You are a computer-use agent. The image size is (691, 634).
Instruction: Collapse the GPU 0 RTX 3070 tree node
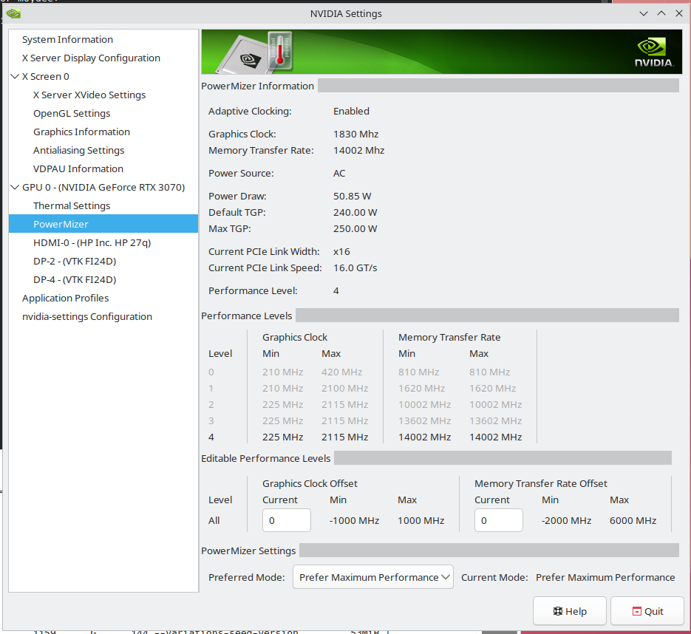click(15, 187)
